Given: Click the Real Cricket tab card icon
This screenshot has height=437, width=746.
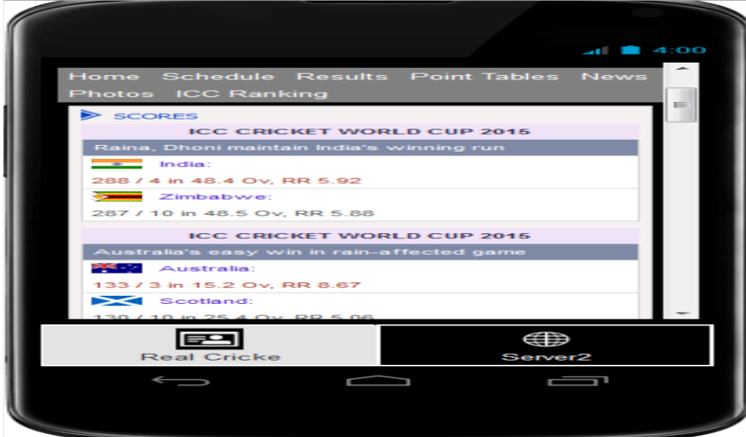Looking at the screenshot, I should 209,339.
